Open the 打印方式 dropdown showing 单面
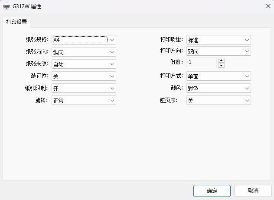The height and width of the screenshot is (200, 274). [219, 76]
